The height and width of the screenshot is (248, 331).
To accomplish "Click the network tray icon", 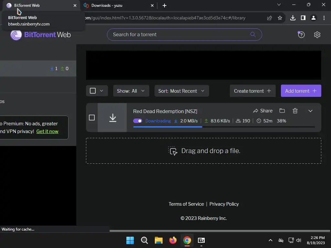I will [x=291, y=240].
